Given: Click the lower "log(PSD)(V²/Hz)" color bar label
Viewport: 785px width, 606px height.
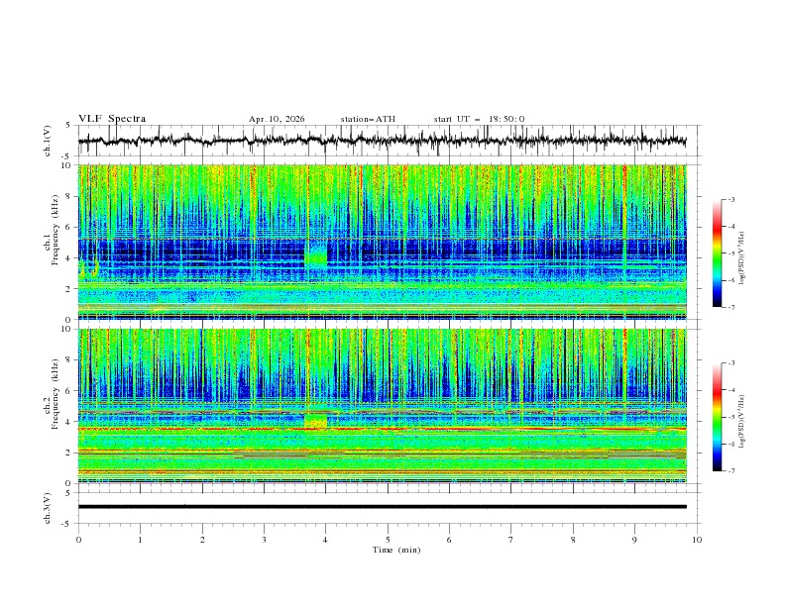Looking at the screenshot, I should (742, 422).
